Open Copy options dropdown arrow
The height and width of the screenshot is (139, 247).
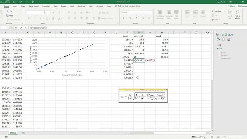click(16, 15)
